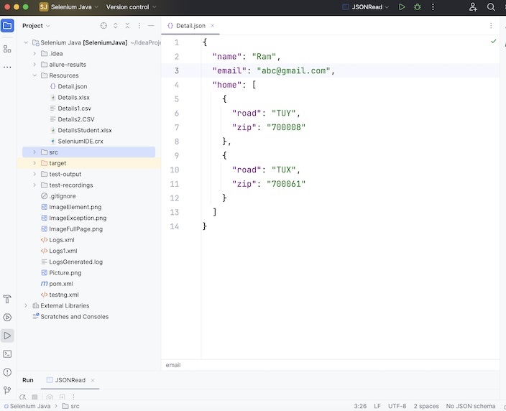506x411 pixels.
Task: Click the Select Opened File target icon
Action: [x=103, y=26]
